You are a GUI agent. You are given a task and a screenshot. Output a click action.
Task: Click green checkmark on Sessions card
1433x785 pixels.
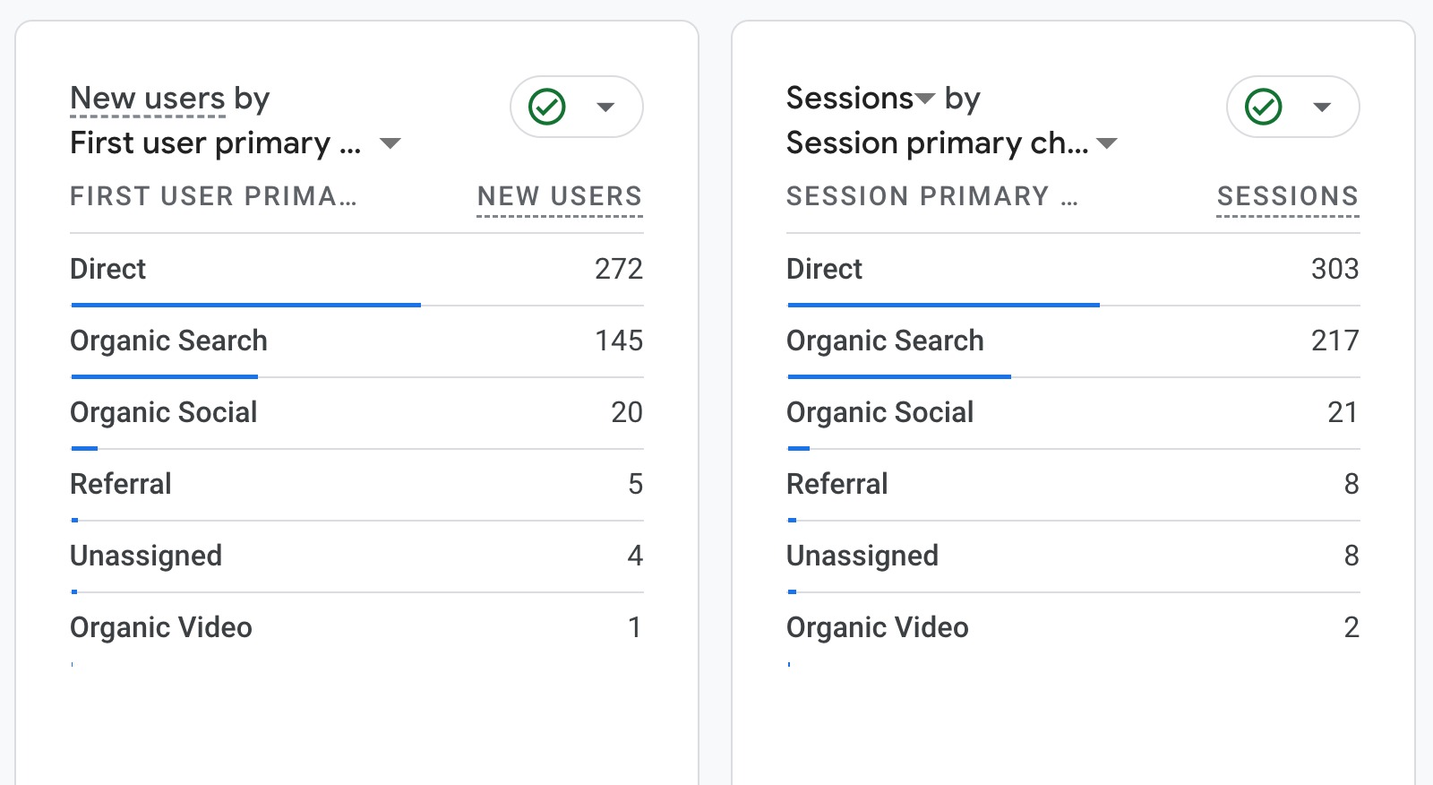tap(1264, 107)
